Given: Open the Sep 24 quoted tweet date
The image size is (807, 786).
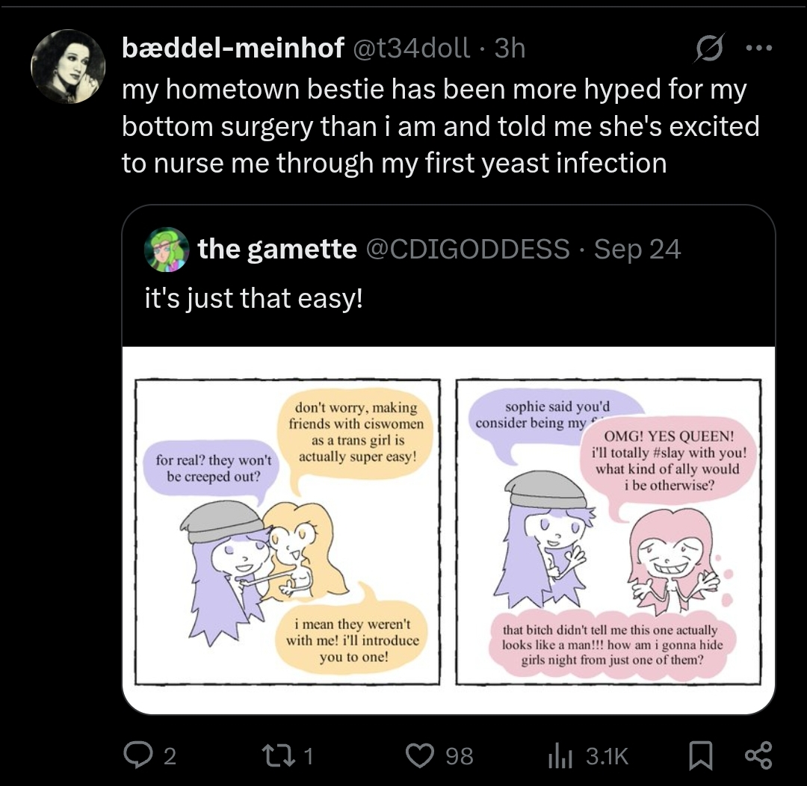Looking at the screenshot, I should [x=637, y=249].
